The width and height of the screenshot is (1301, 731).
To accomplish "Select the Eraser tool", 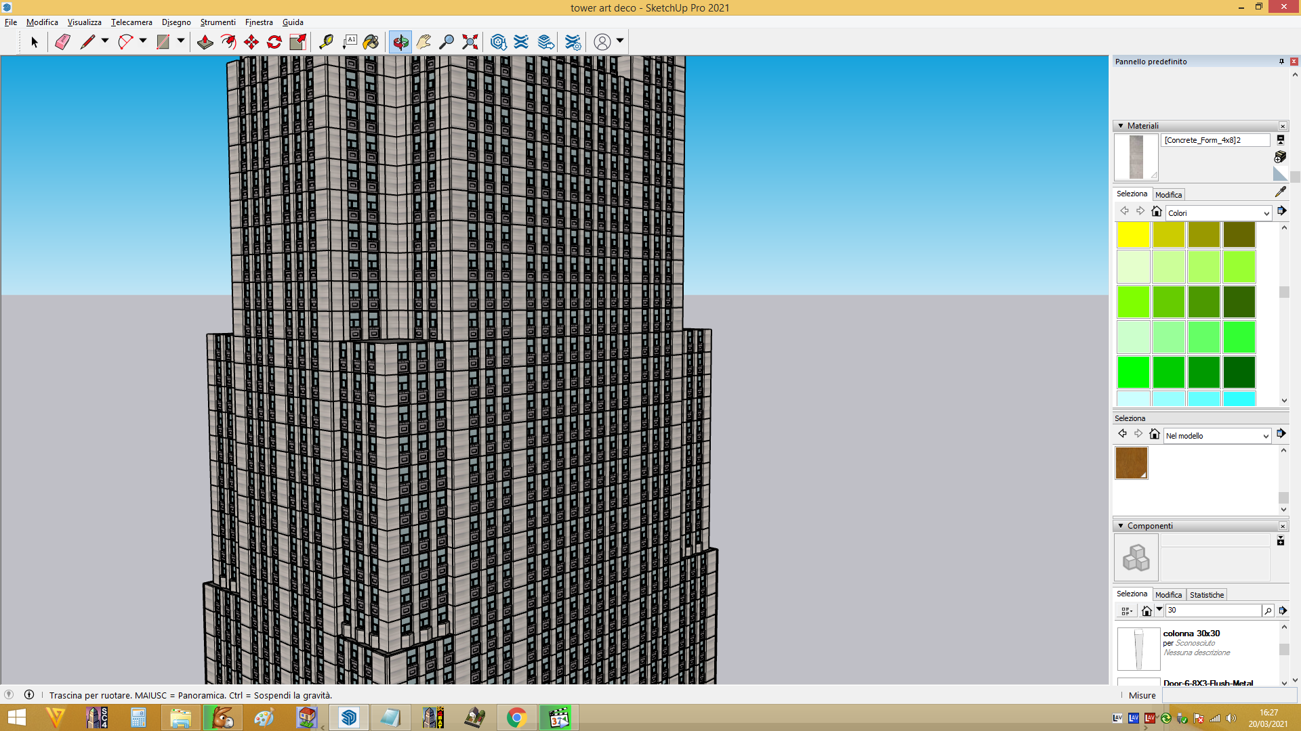I will [62, 42].
